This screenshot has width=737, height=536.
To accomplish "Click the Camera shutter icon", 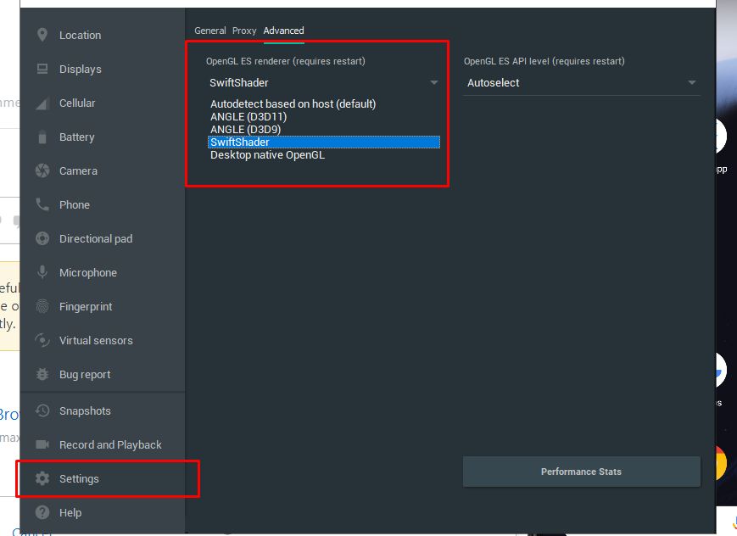I will pos(42,170).
